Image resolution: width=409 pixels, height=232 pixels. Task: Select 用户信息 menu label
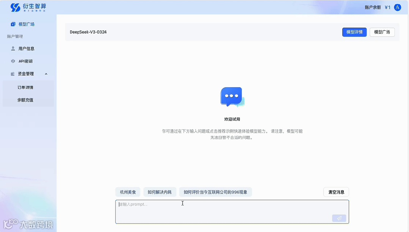(27, 49)
